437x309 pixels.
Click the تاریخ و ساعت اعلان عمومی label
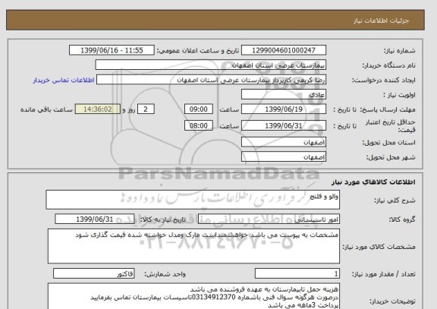pos(198,51)
